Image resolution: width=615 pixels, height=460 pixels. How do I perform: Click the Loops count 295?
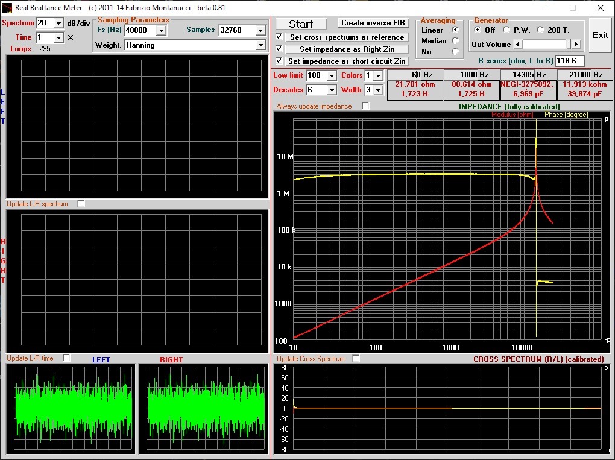[45, 49]
